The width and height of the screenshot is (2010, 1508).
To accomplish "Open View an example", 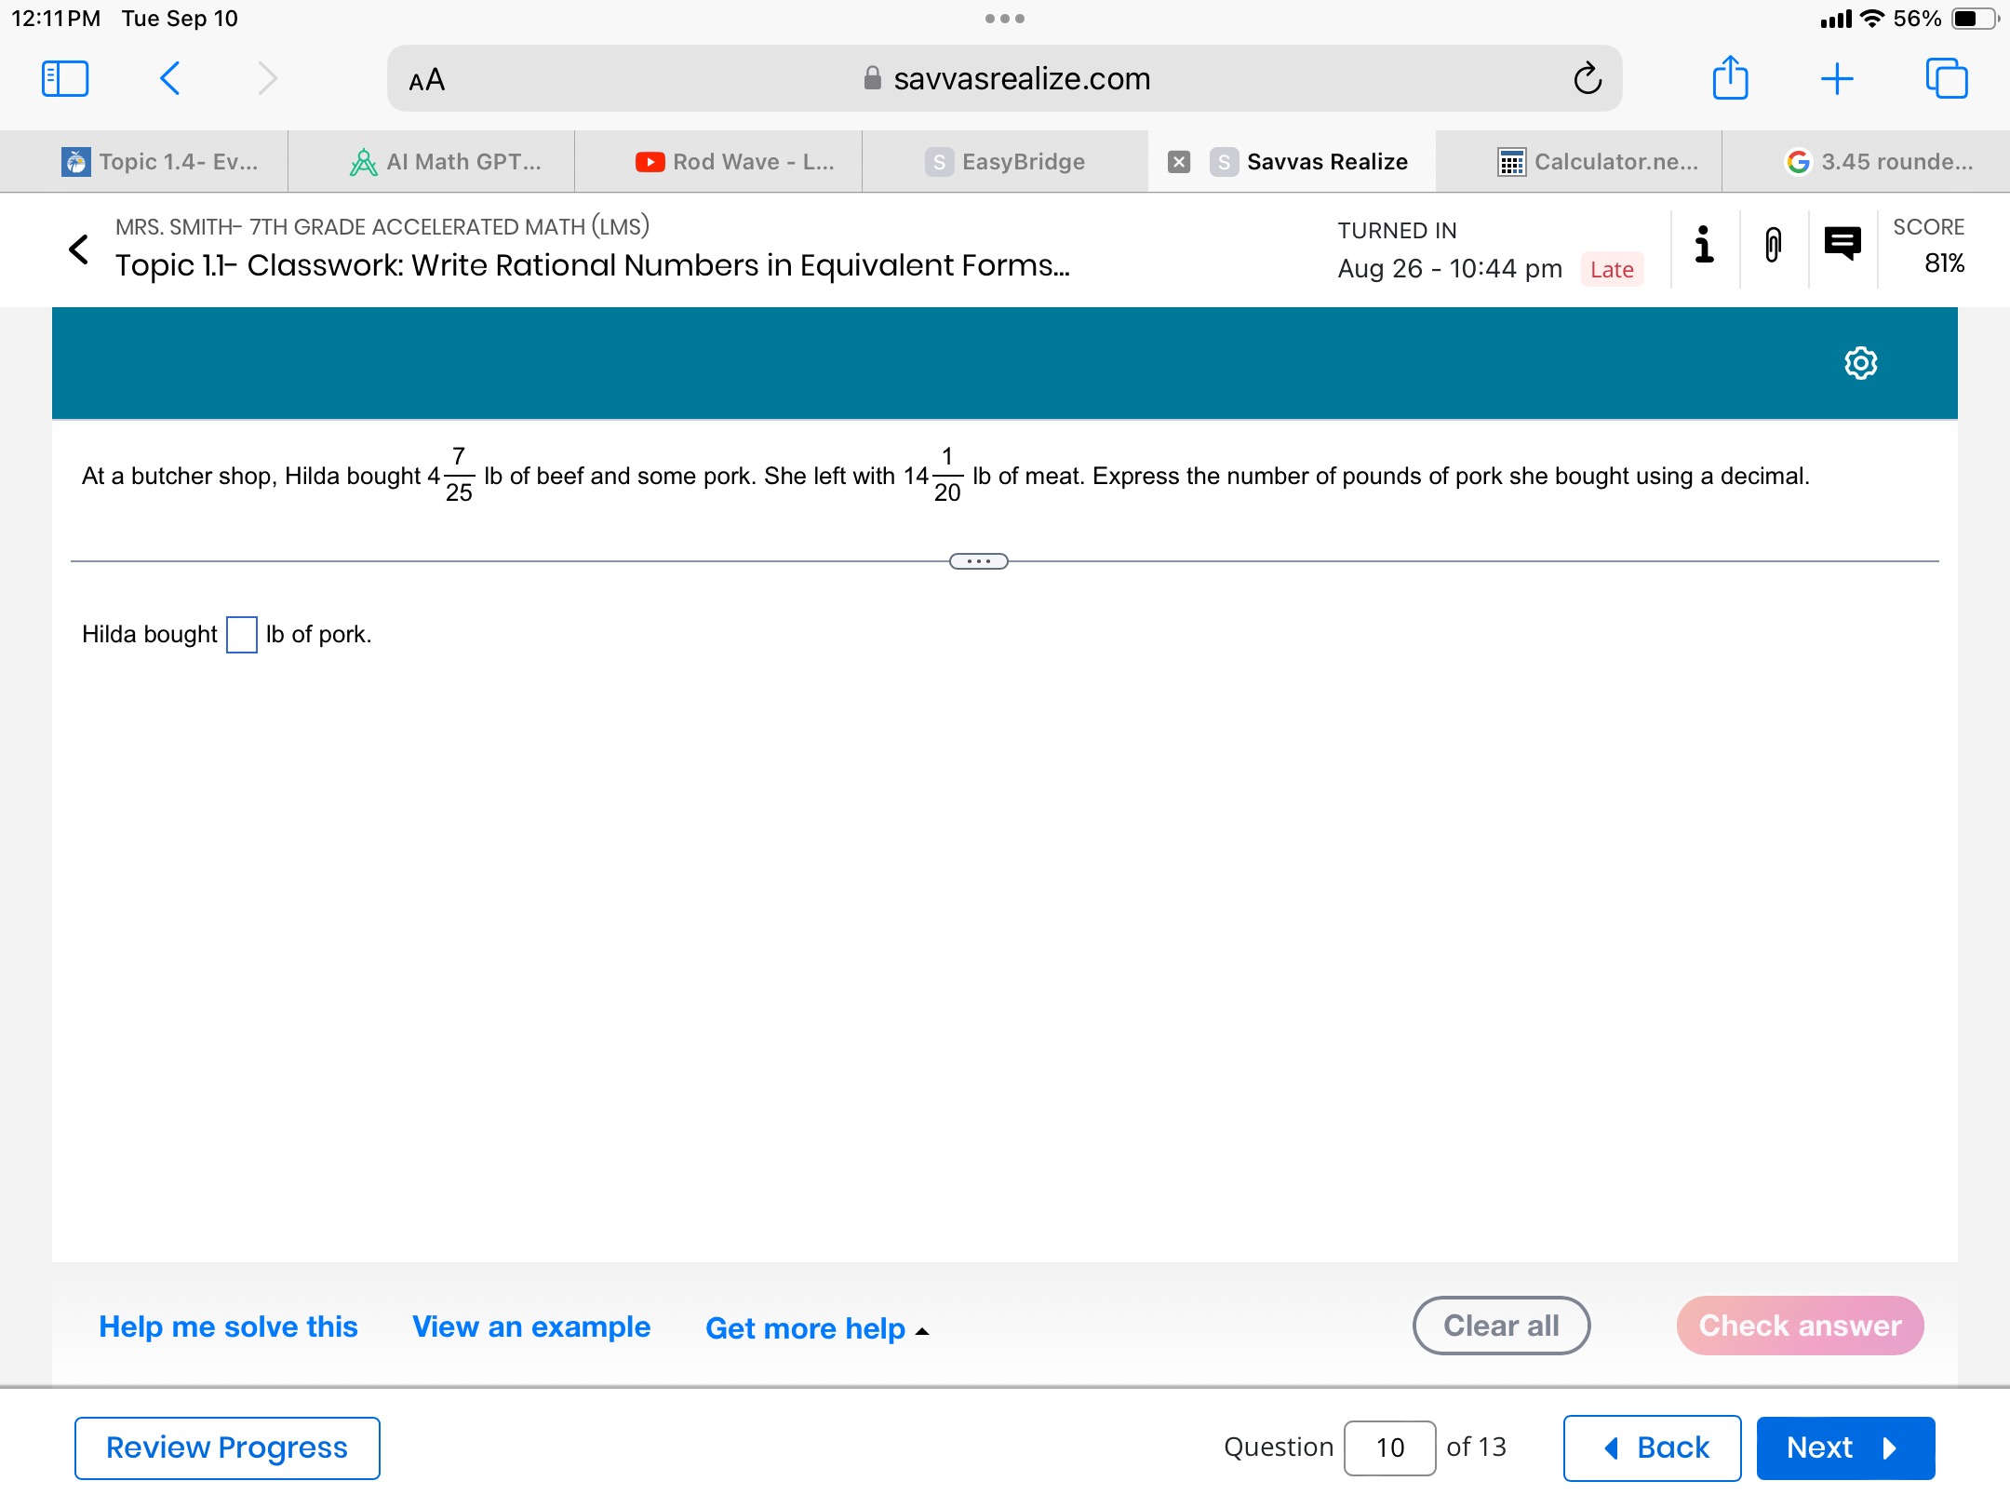I will [x=531, y=1326].
